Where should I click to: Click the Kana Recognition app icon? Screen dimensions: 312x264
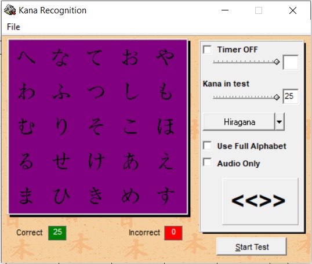click(x=10, y=10)
